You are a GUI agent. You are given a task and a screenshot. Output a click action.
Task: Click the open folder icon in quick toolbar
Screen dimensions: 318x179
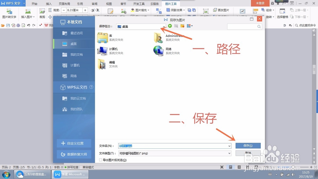point(3,25)
